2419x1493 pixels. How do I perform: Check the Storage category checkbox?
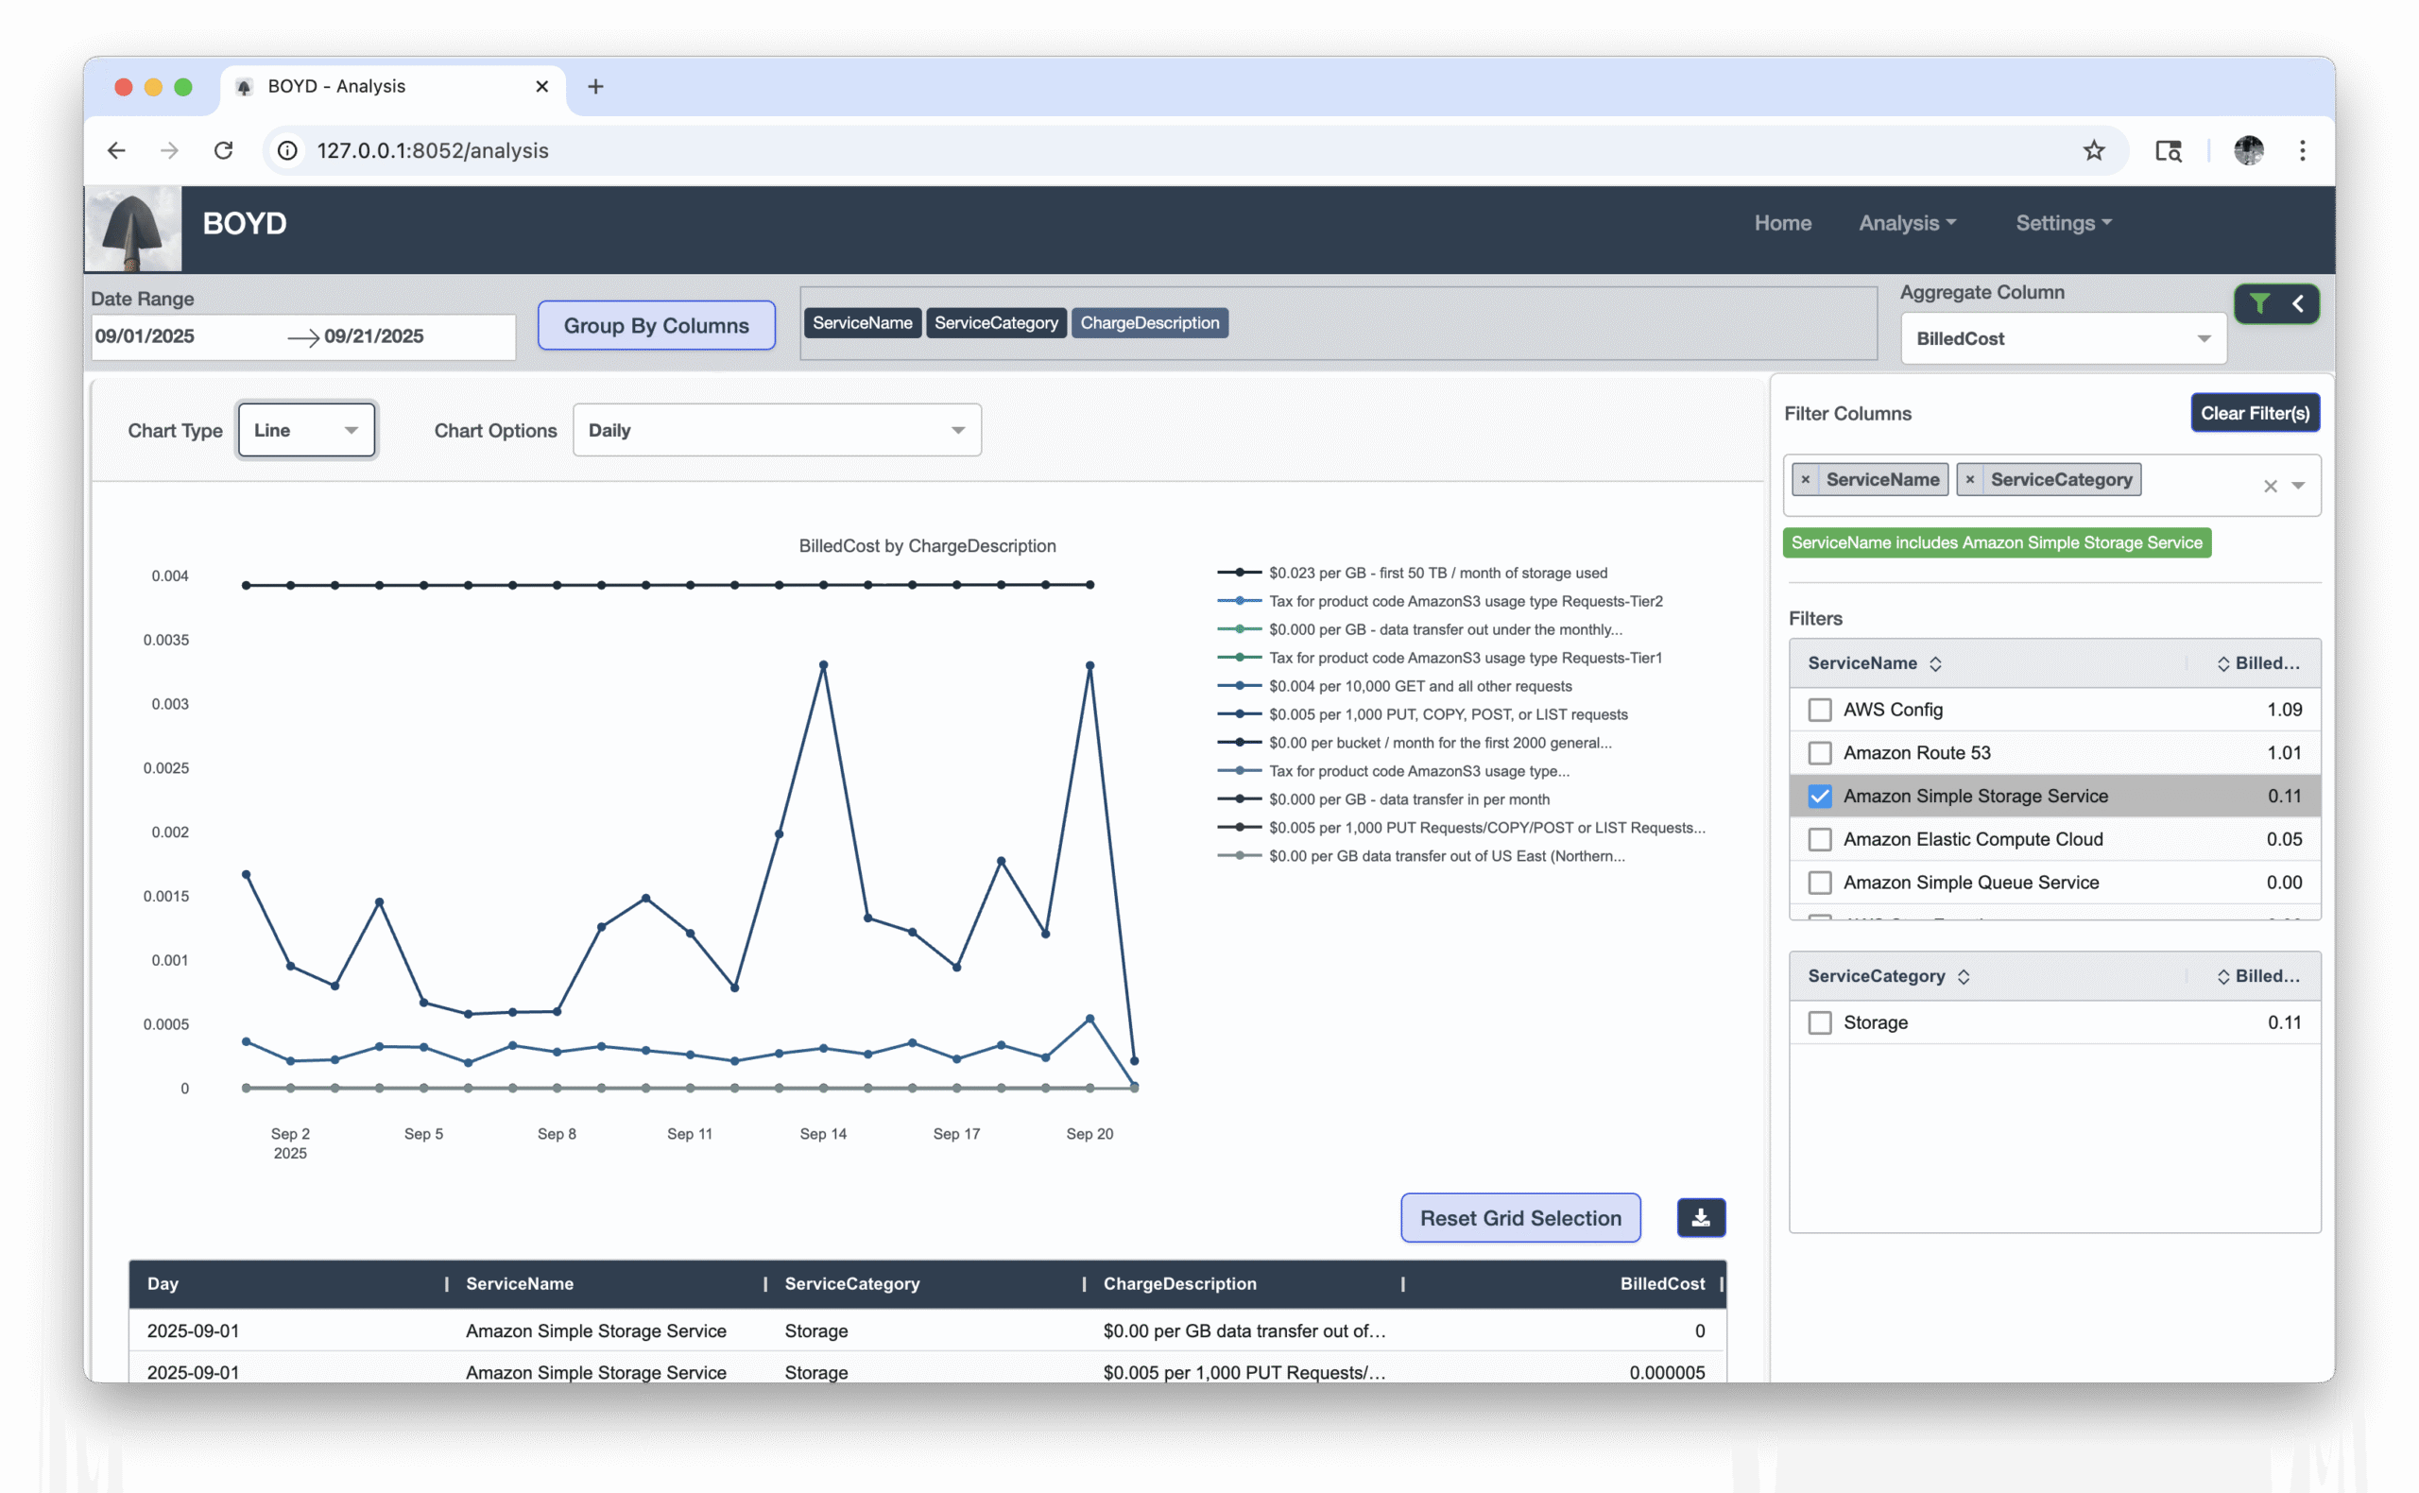tap(1819, 1023)
